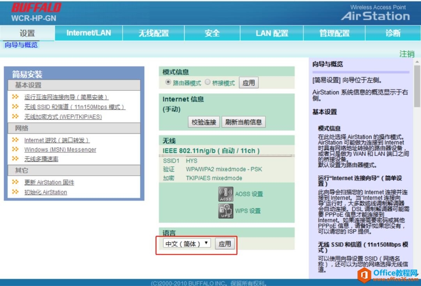The height and width of the screenshot is (286, 421).
Task: Click arrow icon beside Internet 游戏
Action: 15,140
